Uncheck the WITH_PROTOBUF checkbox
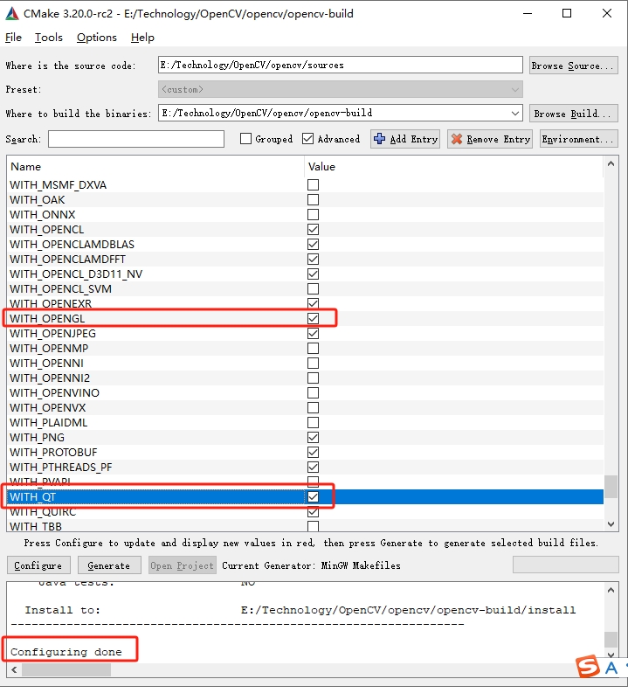Image resolution: width=628 pixels, height=693 pixels. coord(313,452)
